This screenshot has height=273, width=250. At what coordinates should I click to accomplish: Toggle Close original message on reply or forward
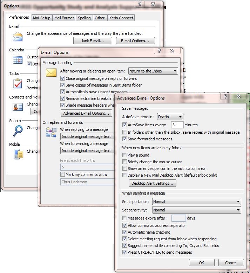point(62,78)
